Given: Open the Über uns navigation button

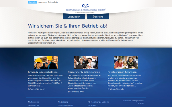Looking at the screenshot, I should click(98, 17).
